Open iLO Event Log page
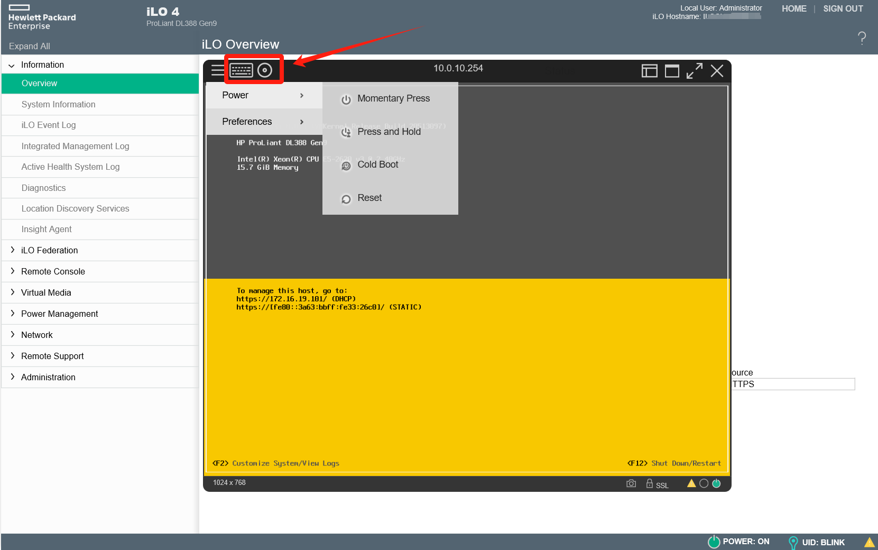 [49, 125]
